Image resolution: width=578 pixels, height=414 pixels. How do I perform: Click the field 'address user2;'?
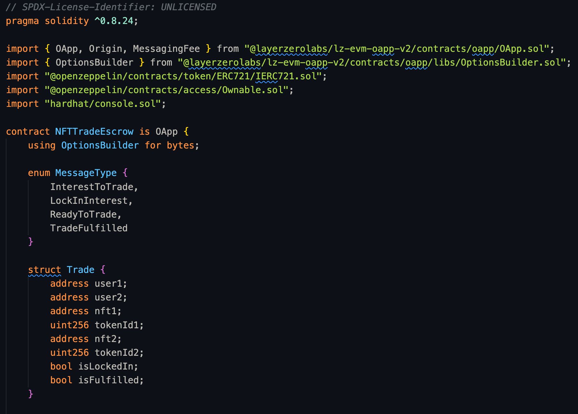click(x=89, y=297)
